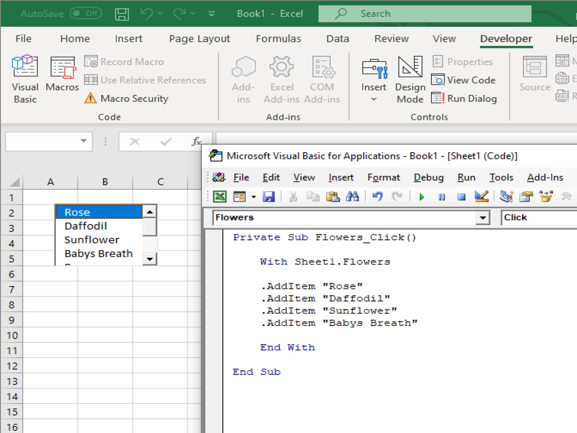Open VBA File menu
Image resolution: width=577 pixels, height=433 pixels.
coord(241,178)
